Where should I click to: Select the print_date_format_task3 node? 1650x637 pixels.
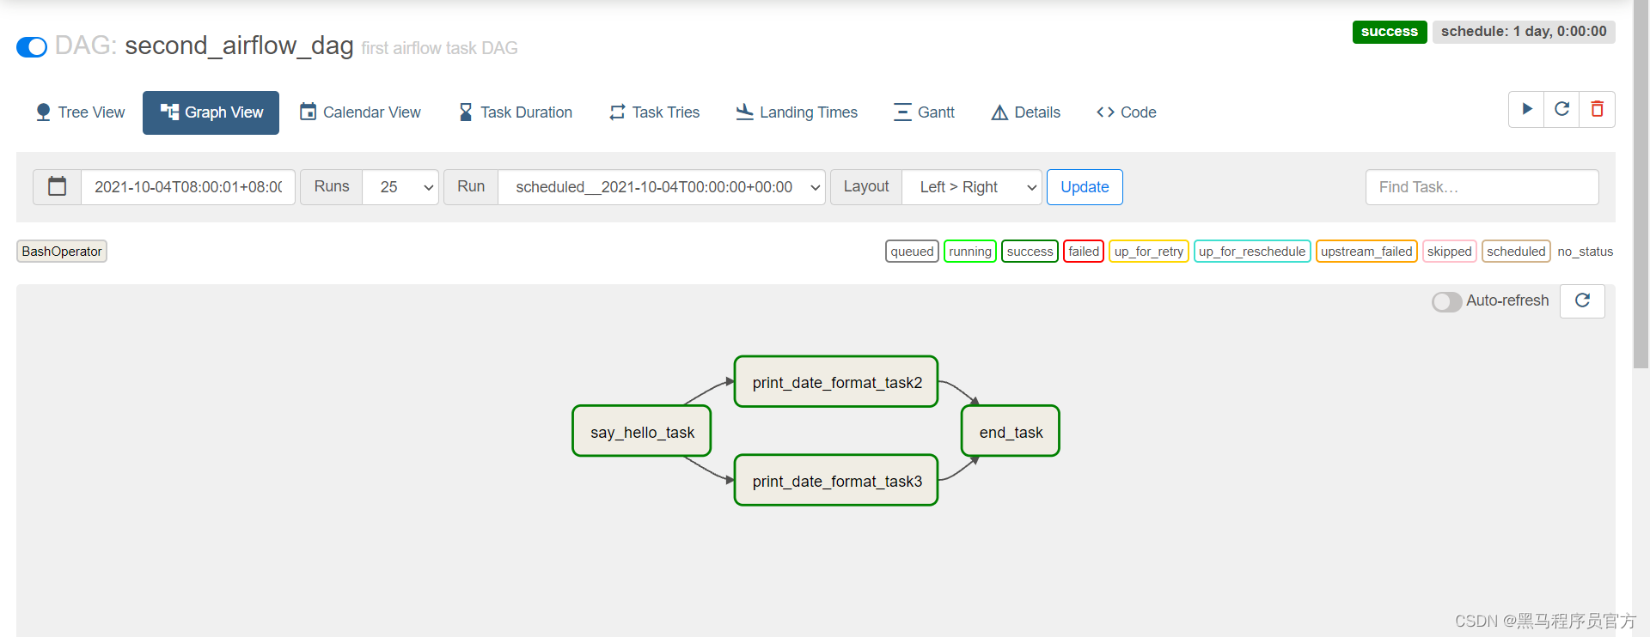pos(836,481)
